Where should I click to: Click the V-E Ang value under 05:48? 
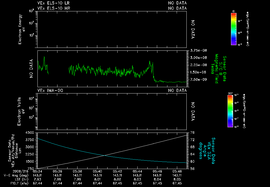pos(177,175)
